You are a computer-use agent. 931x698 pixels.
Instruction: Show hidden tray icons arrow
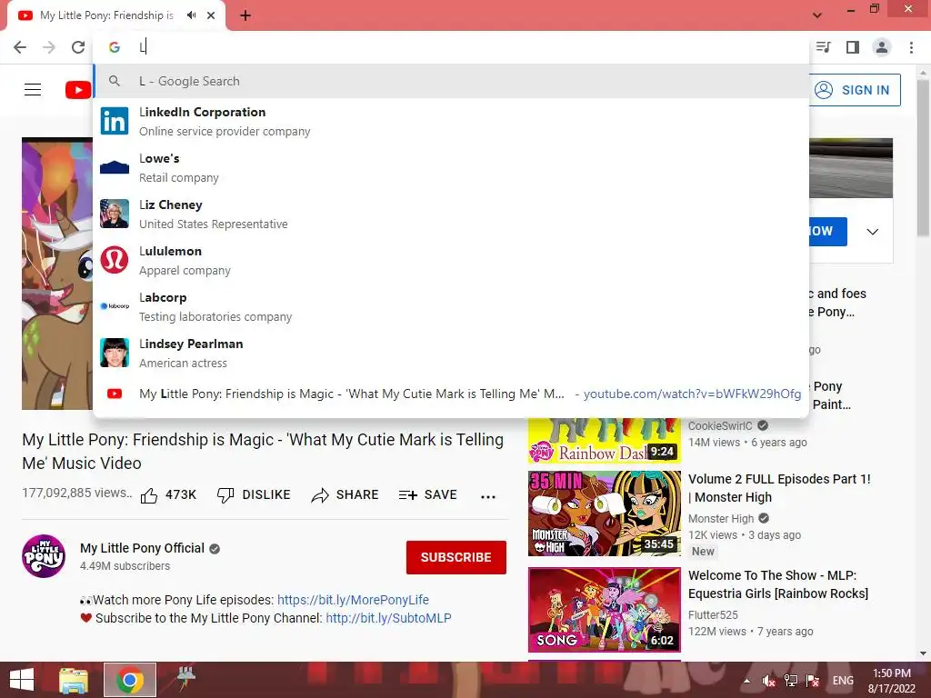click(x=746, y=681)
